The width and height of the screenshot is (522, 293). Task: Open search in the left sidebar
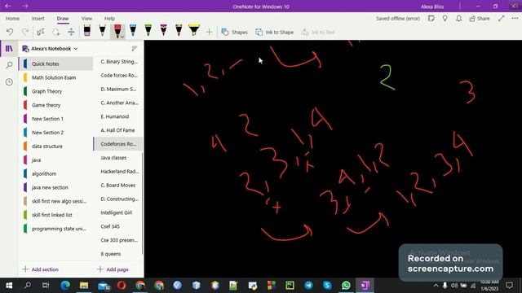click(x=9, y=65)
